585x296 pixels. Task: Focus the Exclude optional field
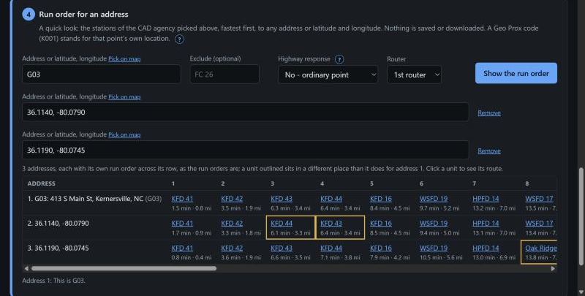pos(224,75)
